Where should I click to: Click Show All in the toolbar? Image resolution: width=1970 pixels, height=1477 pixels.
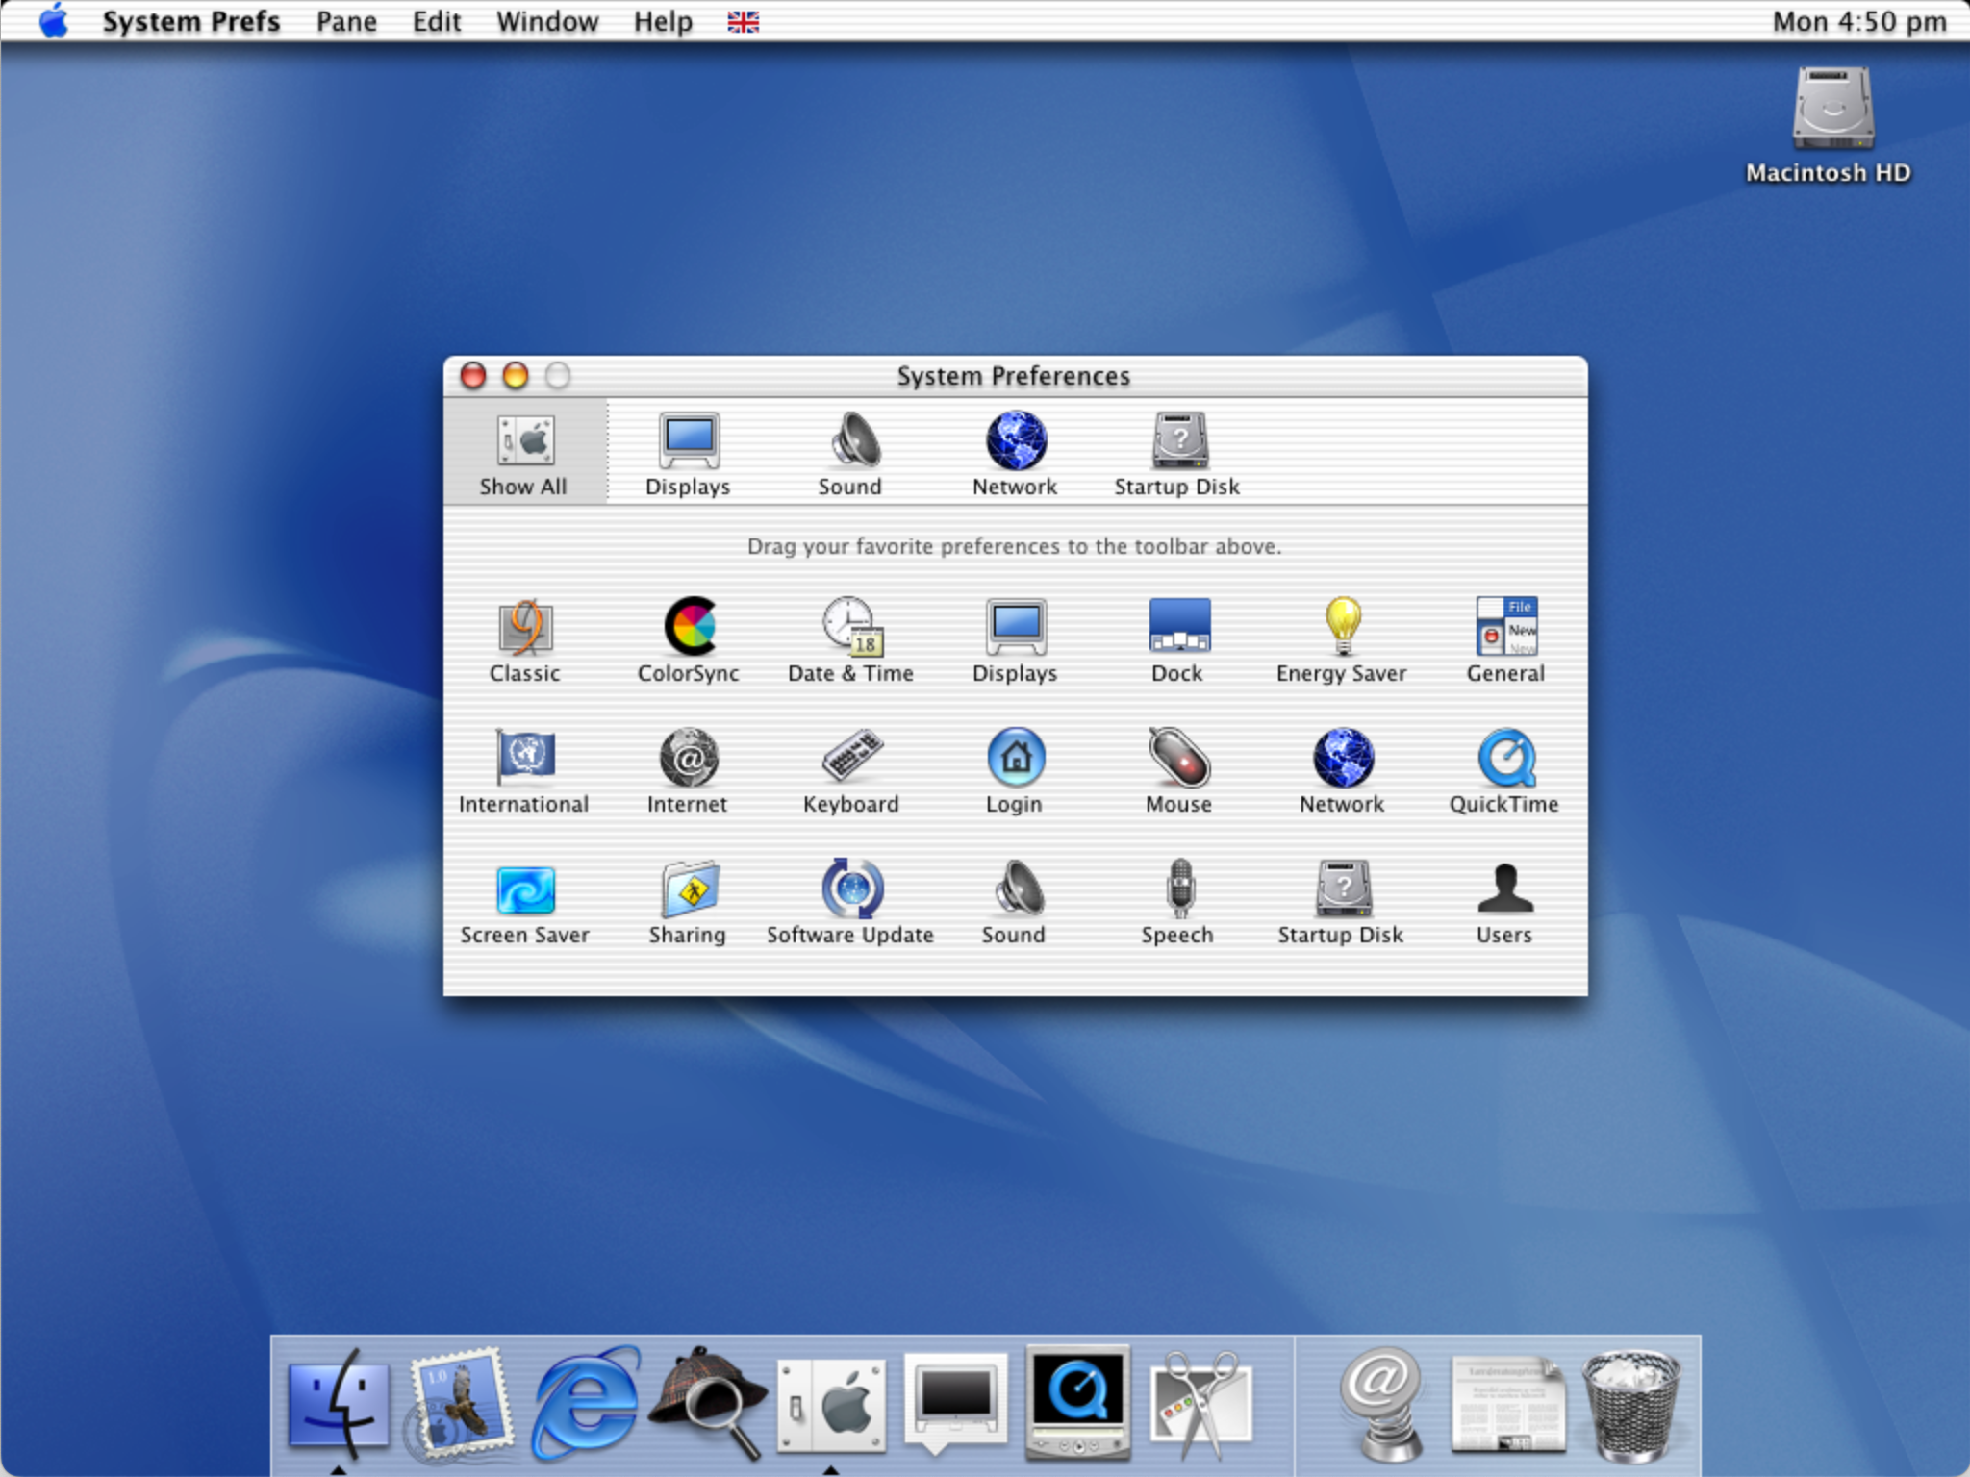(x=524, y=454)
